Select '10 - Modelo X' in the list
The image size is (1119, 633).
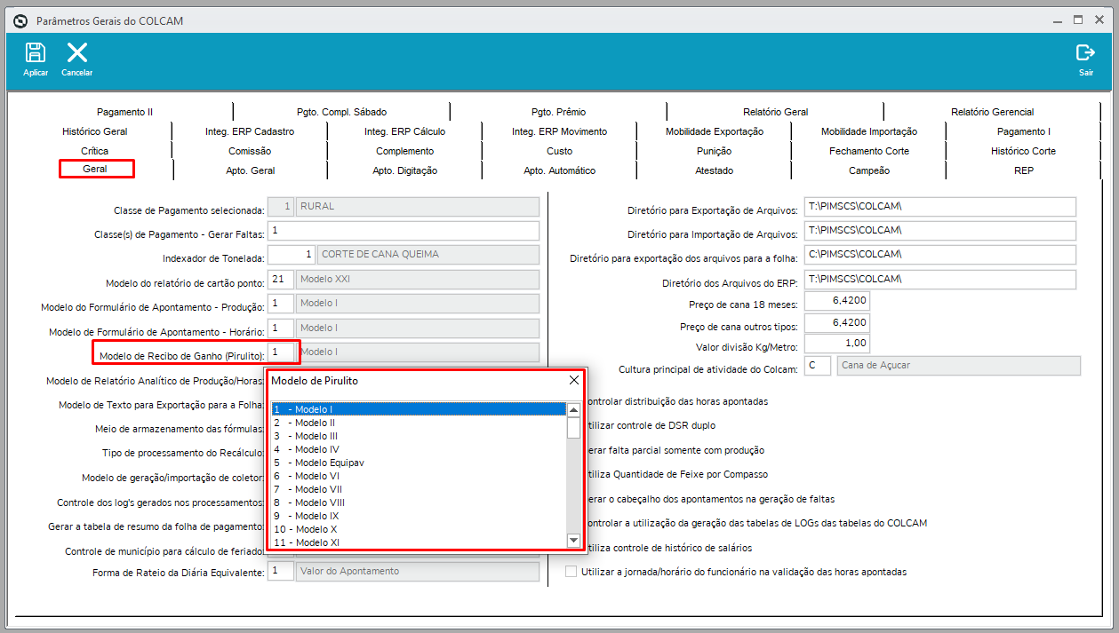(419, 529)
